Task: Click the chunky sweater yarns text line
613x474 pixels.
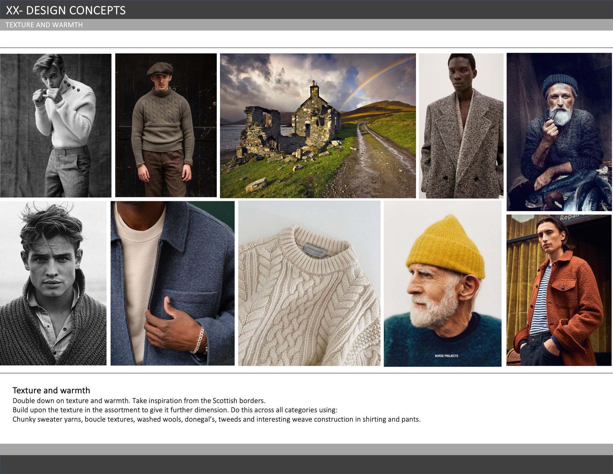Action: 216,419
